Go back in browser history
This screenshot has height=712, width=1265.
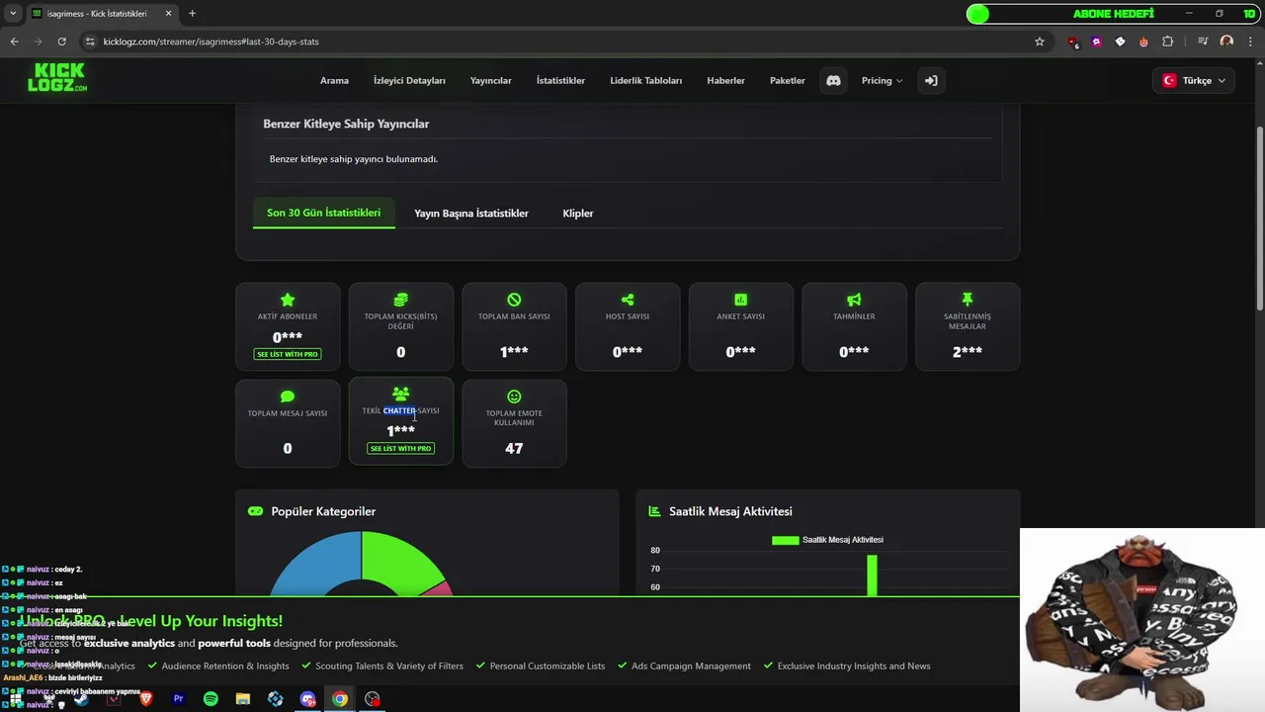(x=14, y=42)
